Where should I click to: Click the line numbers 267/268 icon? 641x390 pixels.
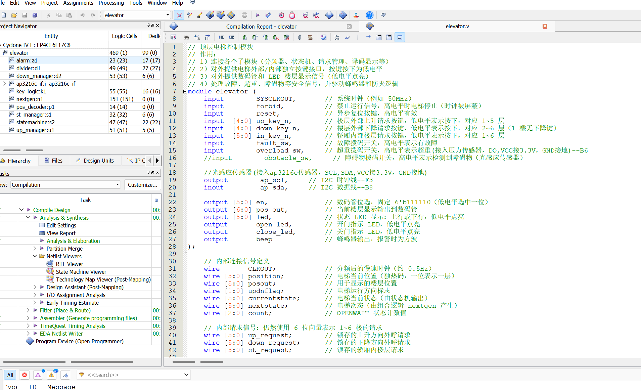click(x=337, y=37)
